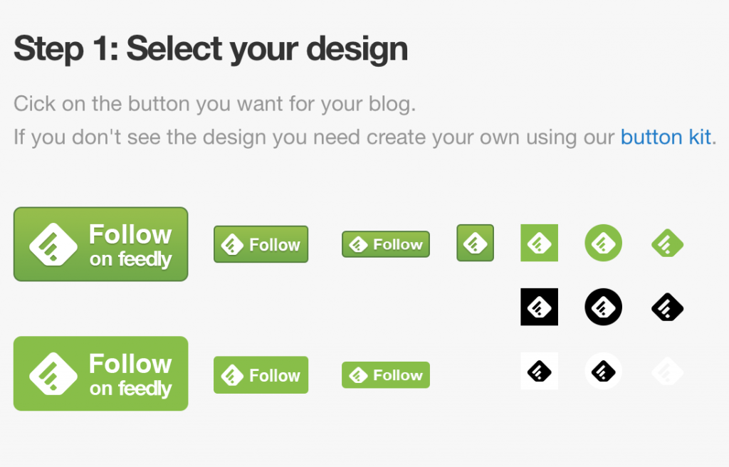This screenshot has width=729, height=467.
Task: Pick the black circle feedly icon
Action: click(x=603, y=307)
